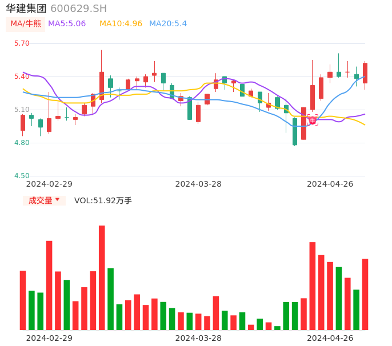This screenshot has width=392, height=346.
Task: Click the 2024-02-29 date label under price chart
Action: (x=49, y=184)
